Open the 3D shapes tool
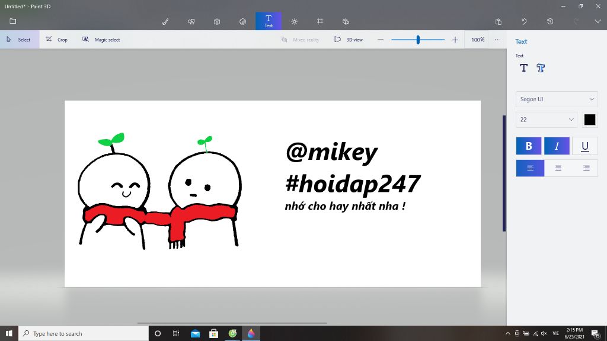The image size is (607, 341). click(217, 21)
